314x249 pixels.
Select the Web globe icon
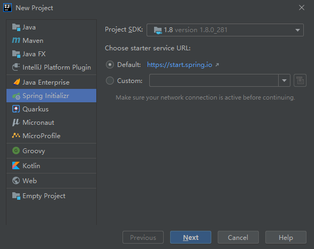click(16, 180)
